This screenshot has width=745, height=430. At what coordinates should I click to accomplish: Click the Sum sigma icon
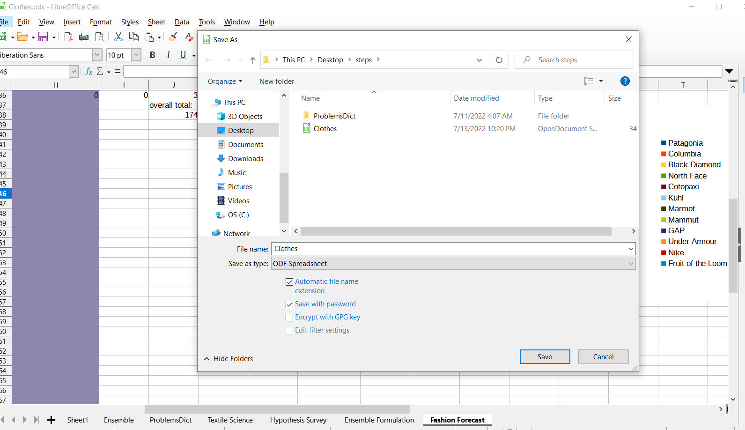point(100,72)
